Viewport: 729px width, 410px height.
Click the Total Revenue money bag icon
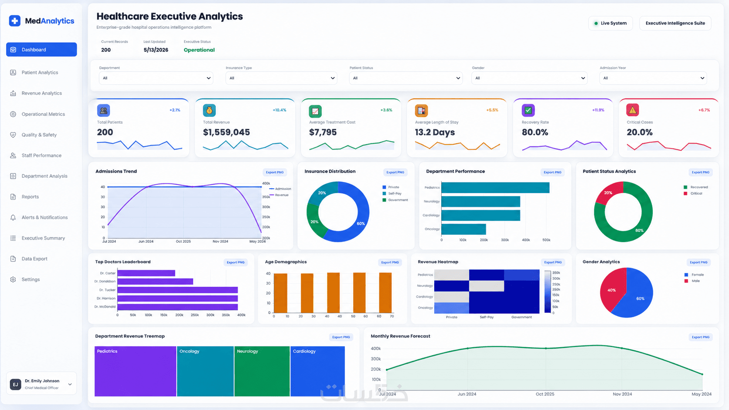(209, 111)
